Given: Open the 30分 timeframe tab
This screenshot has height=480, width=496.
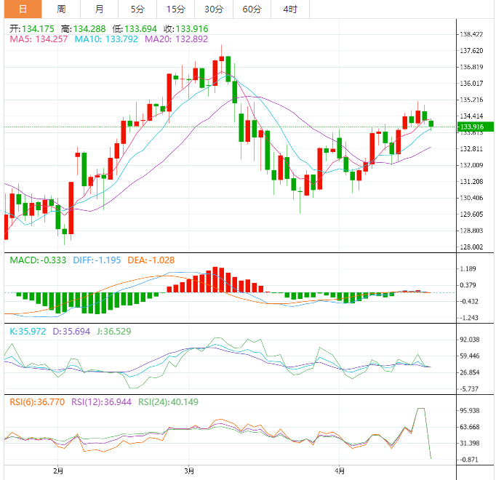Looking at the screenshot, I should [x=214, y=9].
